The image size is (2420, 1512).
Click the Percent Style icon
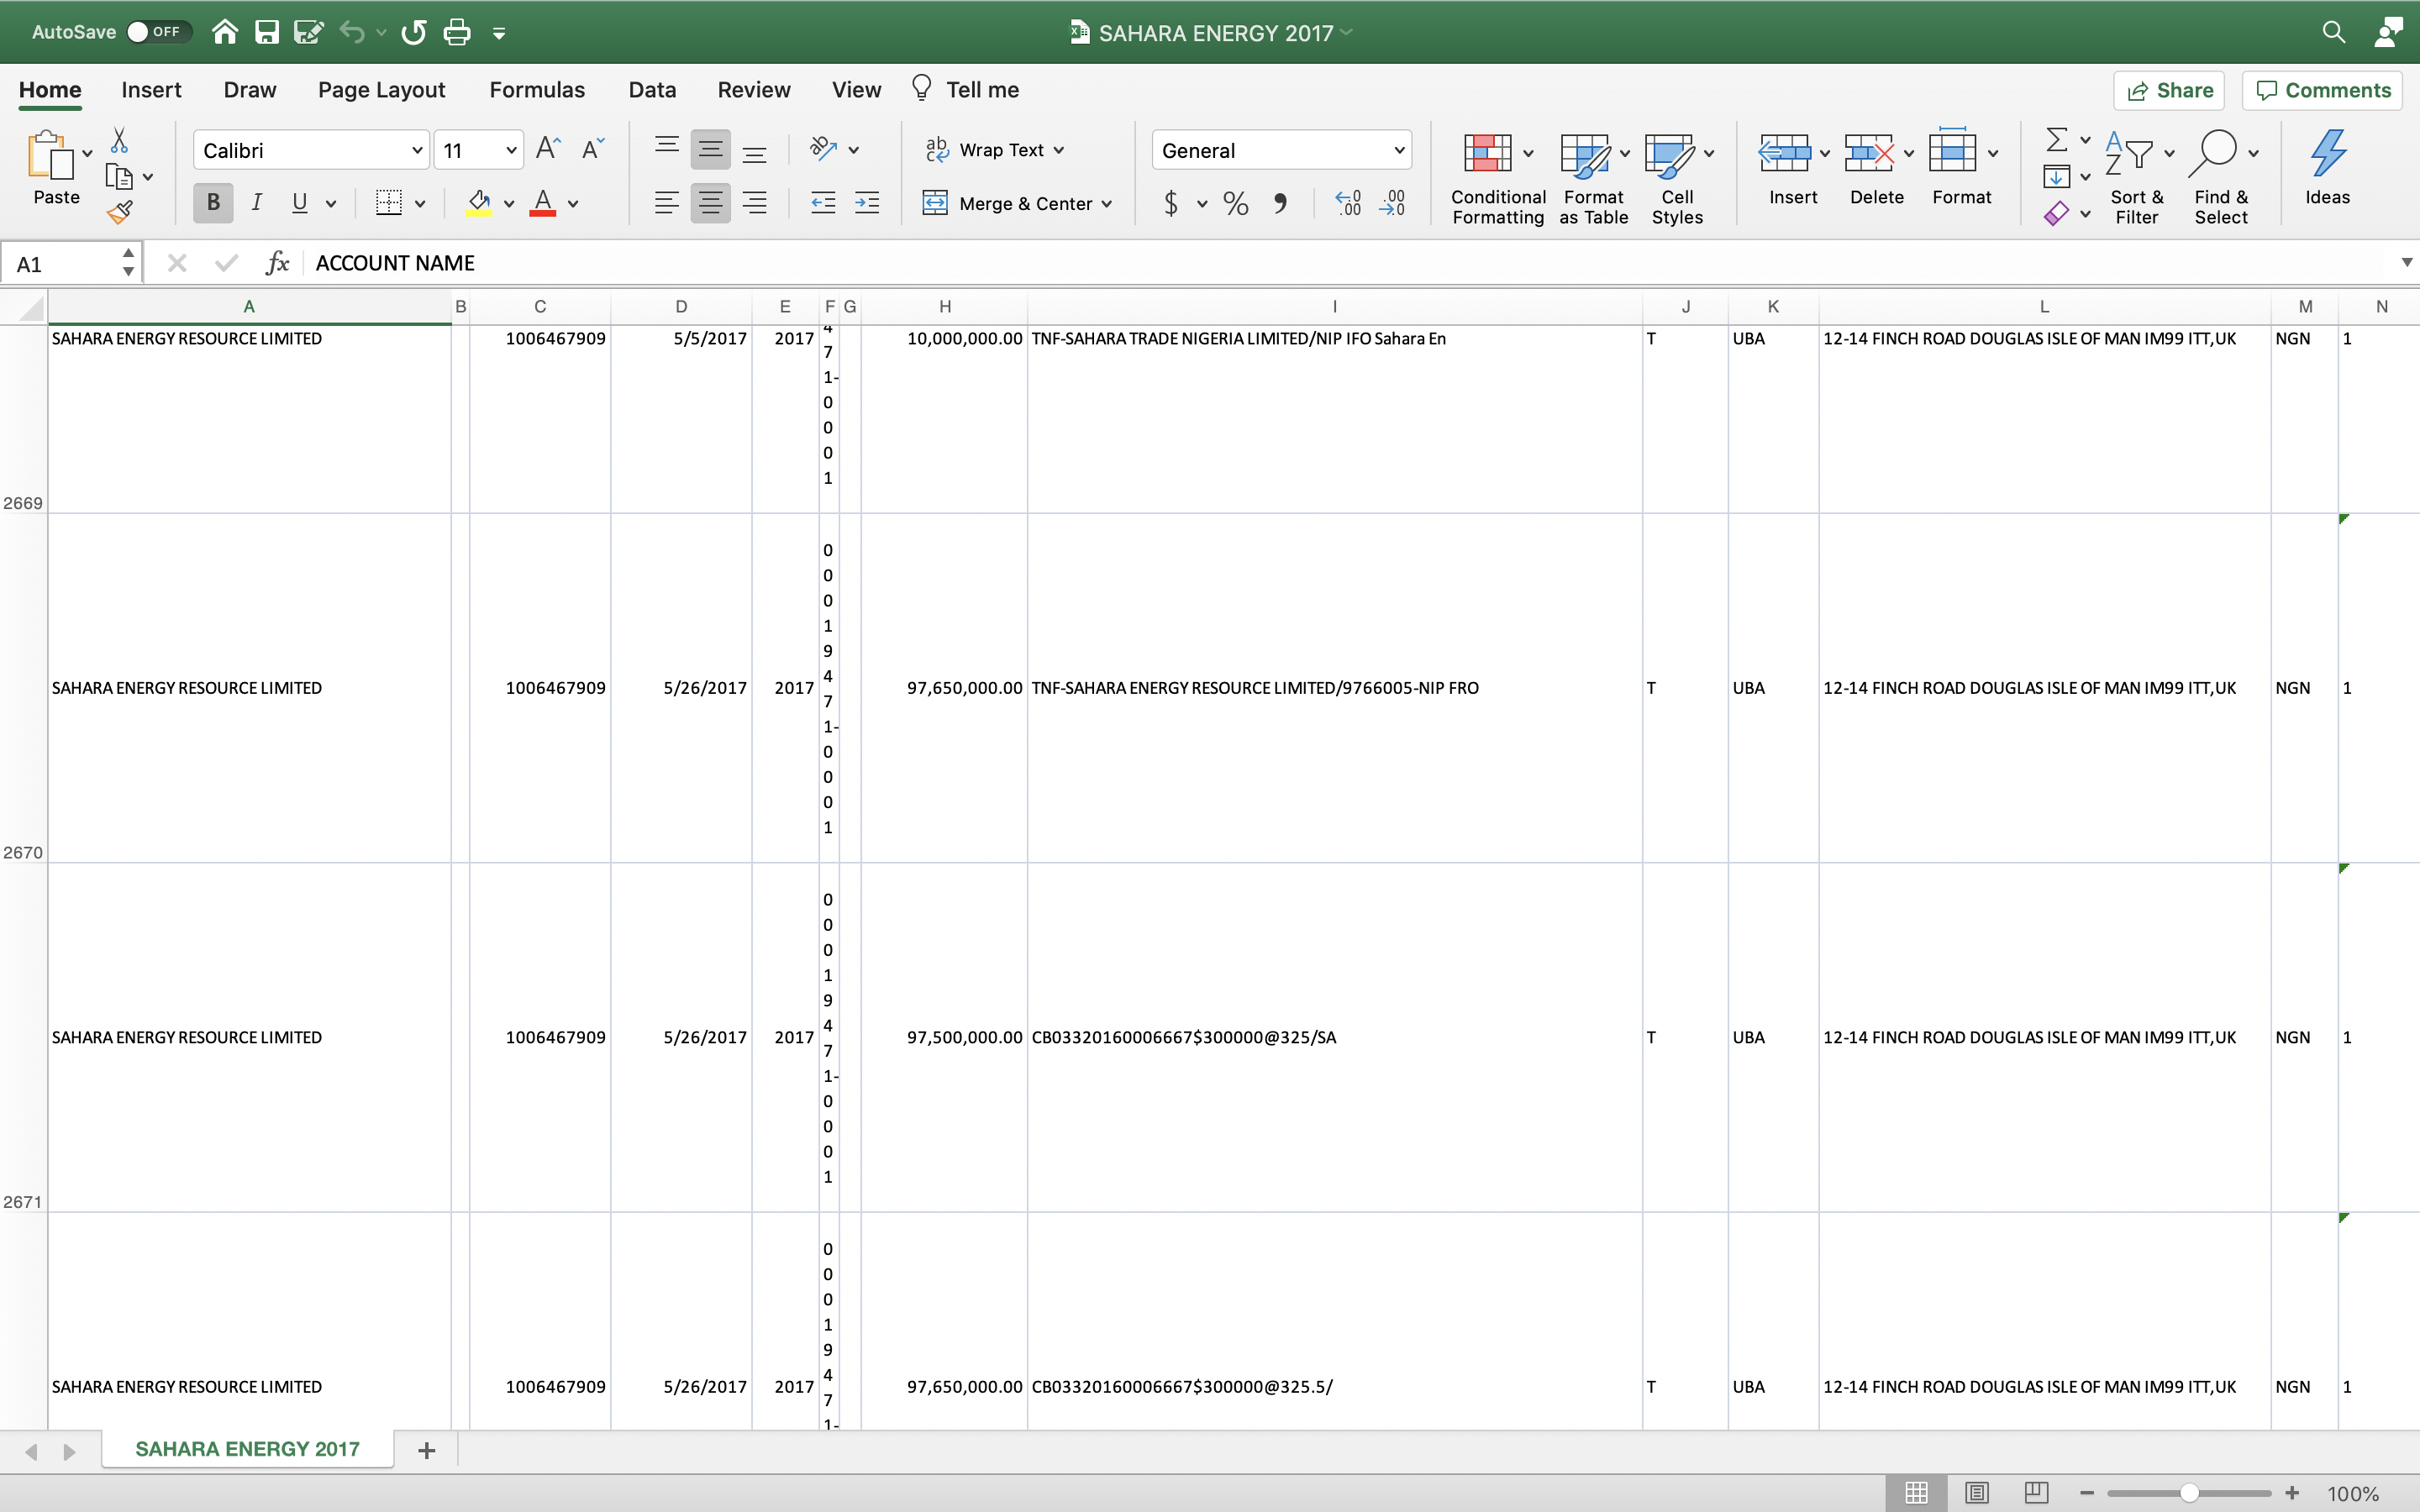pyautogui.click(x=1236, y=204)
